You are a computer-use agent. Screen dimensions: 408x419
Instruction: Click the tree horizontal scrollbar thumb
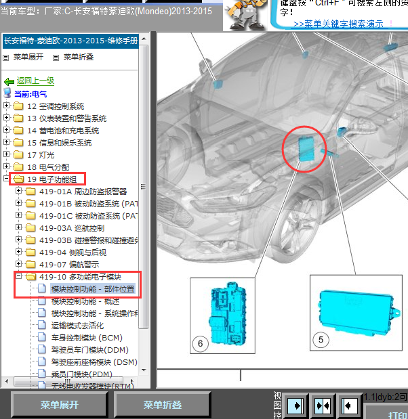(x=68, y=381)
